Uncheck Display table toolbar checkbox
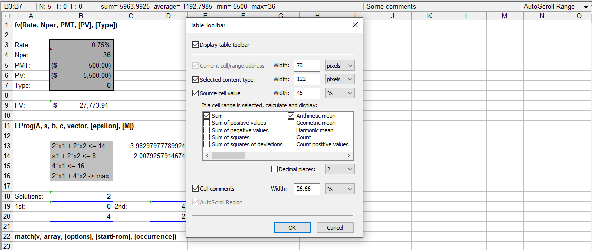Viewport: 592px width, 250px height. coord(196,45)
